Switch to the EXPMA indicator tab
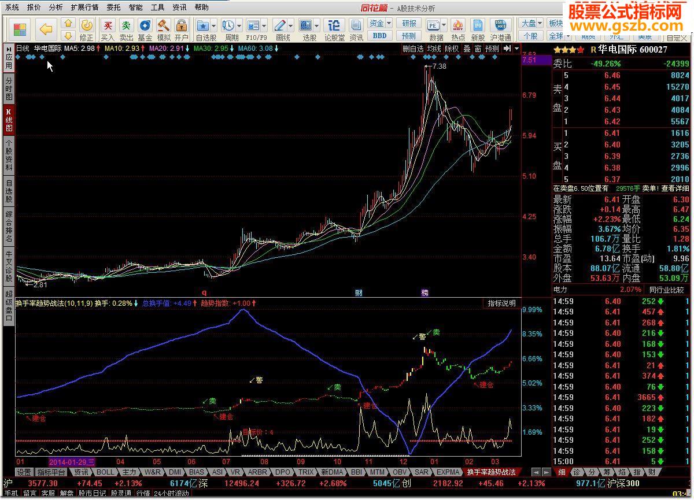The height and width of the screenshot is (500, 694). (446, 472)
